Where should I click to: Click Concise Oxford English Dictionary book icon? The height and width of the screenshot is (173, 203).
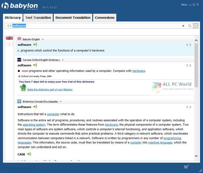[19, 60]
